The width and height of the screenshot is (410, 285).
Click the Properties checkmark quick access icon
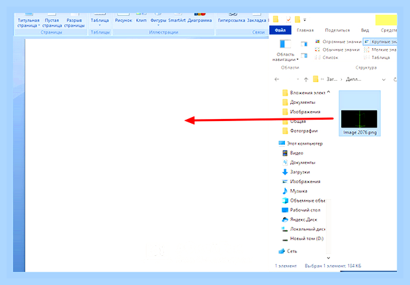click(288, 19)
